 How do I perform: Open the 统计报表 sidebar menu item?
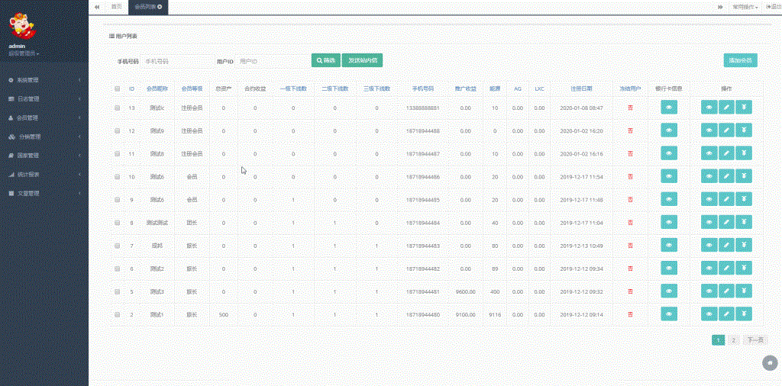click(44, 175)
